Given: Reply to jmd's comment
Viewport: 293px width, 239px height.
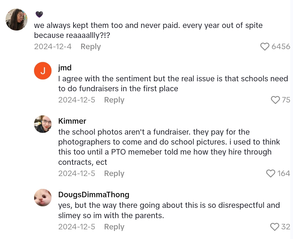Looking at the screenshot, I should tap(114, 100).
